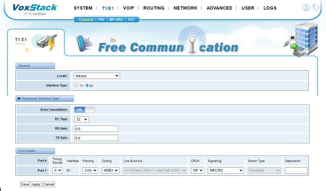Click the Save button
This screenshot has height=191, width=326.
[25, 184]
